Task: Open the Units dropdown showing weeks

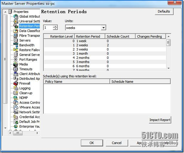Action: pos(86,28)
